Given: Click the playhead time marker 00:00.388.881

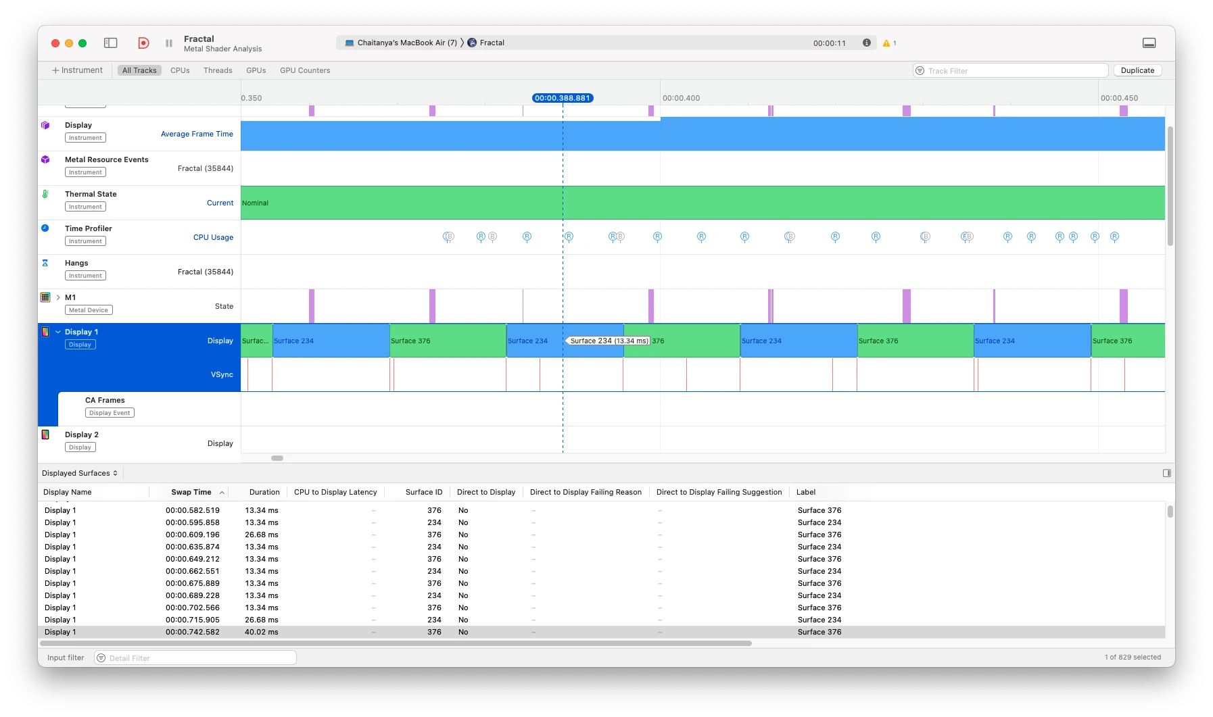Looking at the screenshot, I should [563, 98].
